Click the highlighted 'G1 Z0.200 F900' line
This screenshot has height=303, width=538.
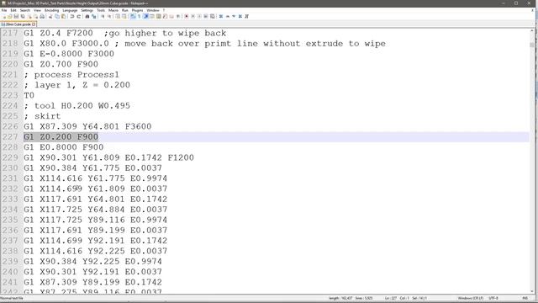(x=61, y=136)
